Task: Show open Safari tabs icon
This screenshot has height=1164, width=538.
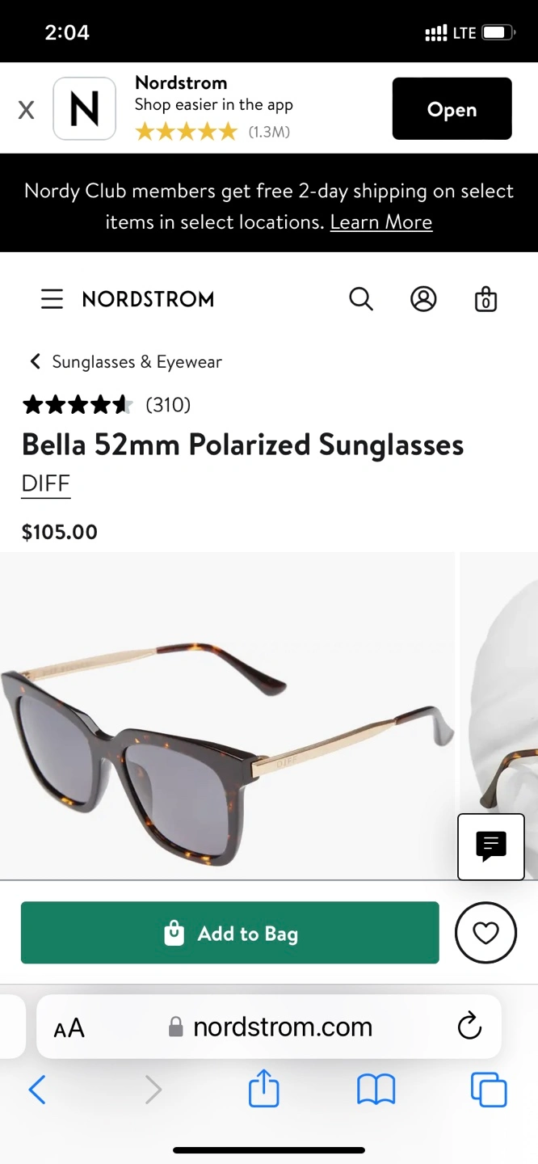Action: (489, 1090)
